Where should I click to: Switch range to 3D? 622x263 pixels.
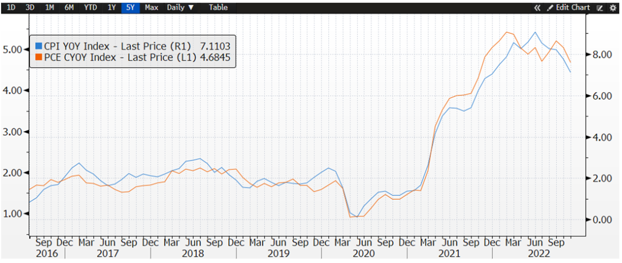(x=31, y=7)
